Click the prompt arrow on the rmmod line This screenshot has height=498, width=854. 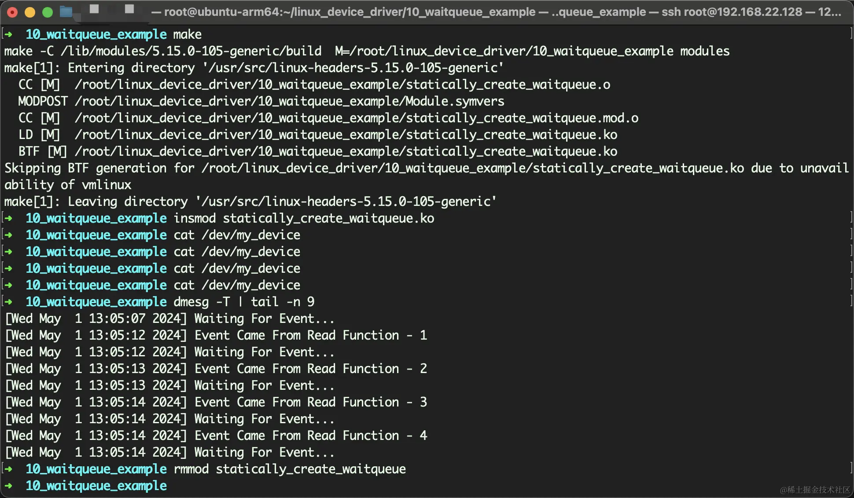click(x=8, y=469)
